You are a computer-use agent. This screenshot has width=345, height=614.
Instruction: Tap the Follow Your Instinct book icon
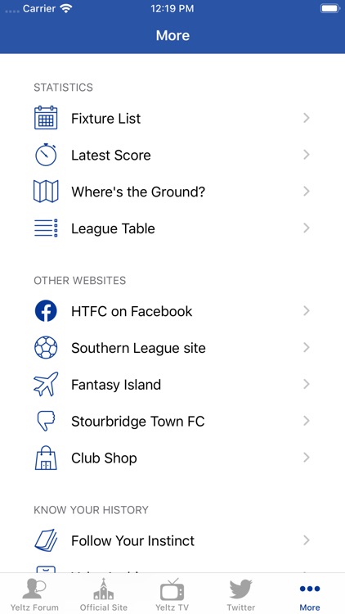[x=46, y=541]
